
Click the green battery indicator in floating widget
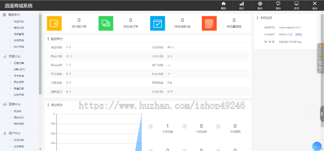point(320,55)
